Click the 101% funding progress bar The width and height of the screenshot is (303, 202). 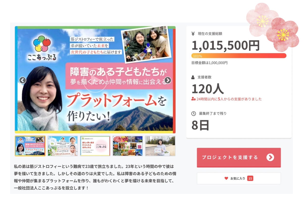239,56
